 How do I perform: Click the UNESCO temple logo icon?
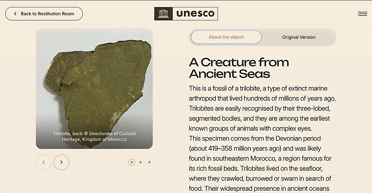click(164, 14)
